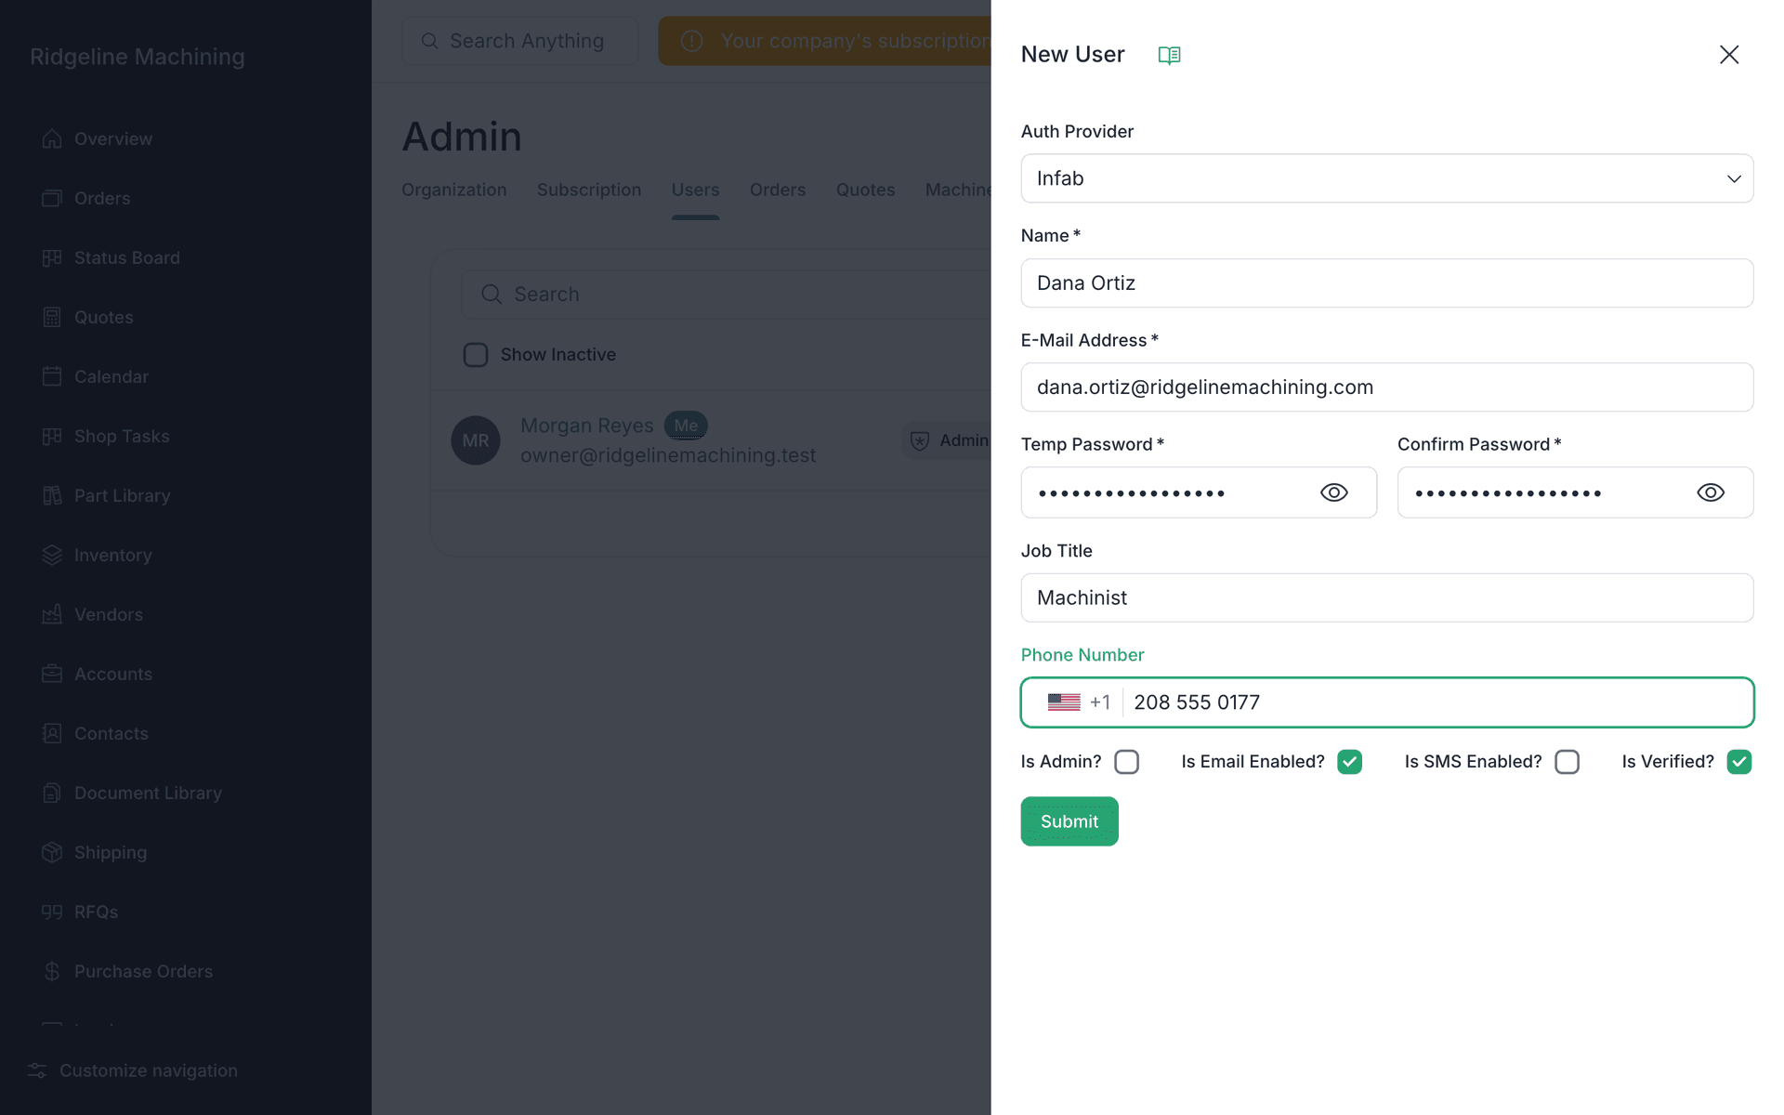The height and width of the screenshot is (1115, 1784).
Task: Uncheck the Is Verified? checkbox
Action: [1738, 762]
